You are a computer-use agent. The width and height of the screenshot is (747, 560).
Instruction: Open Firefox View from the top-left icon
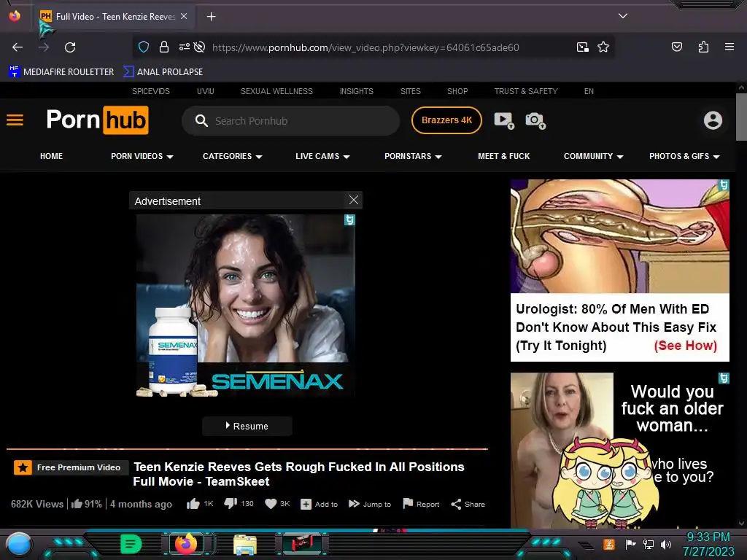click(15, 16)
